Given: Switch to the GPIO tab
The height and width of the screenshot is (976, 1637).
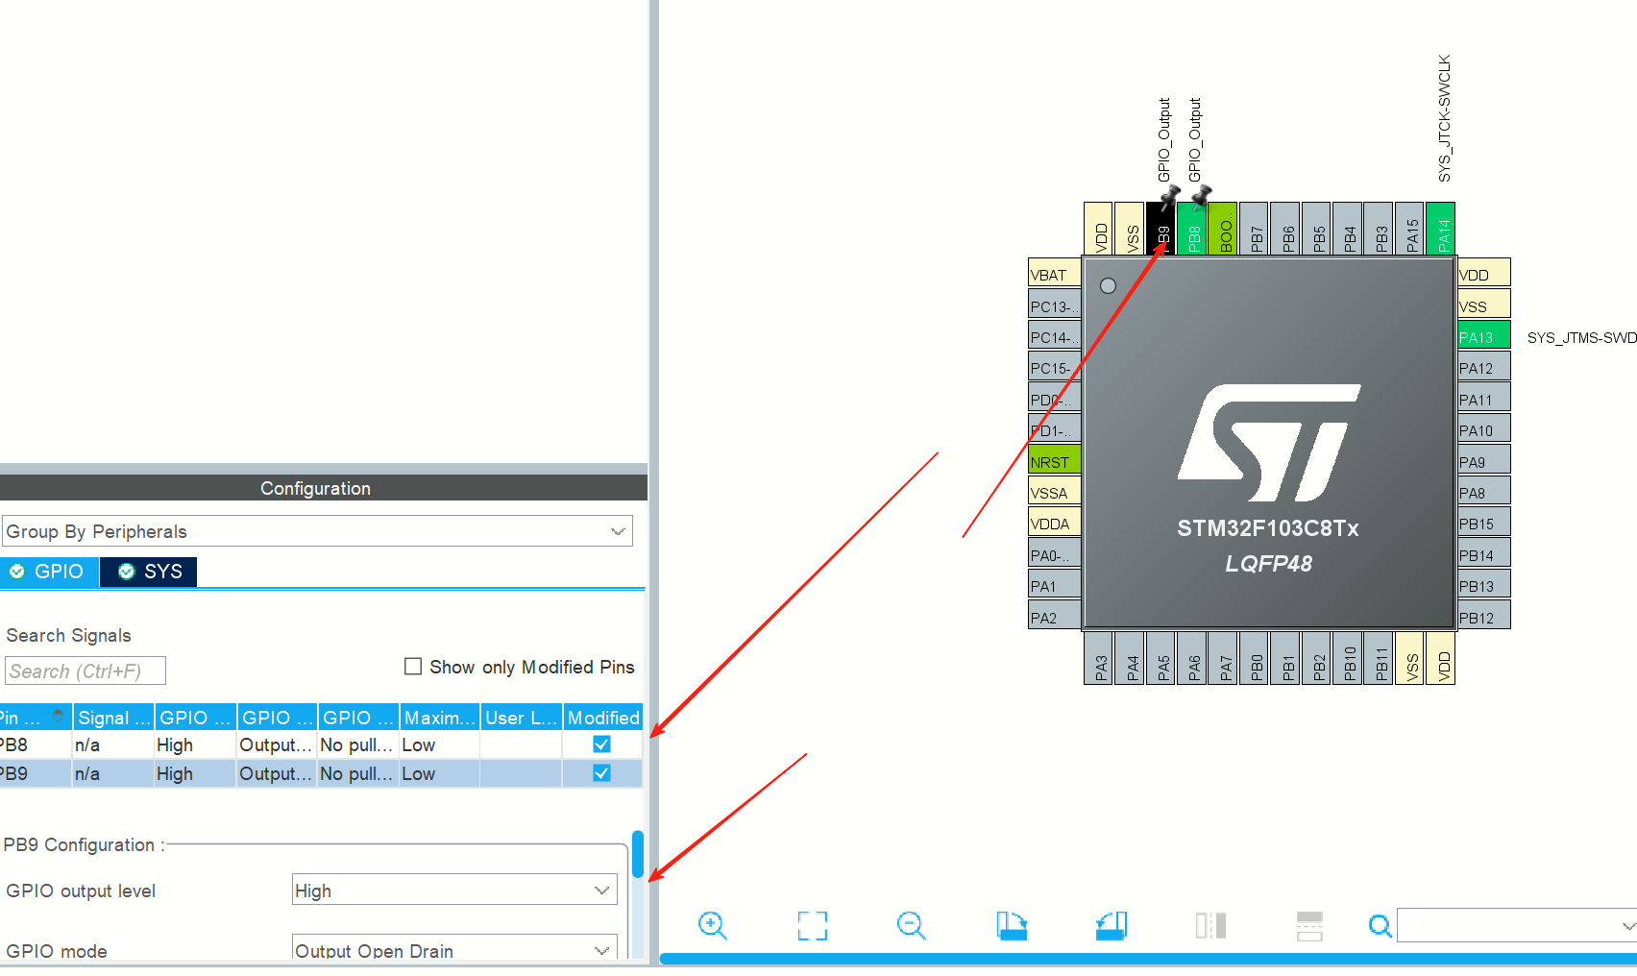Looking at the screenshot, I should tap(49, 572).
